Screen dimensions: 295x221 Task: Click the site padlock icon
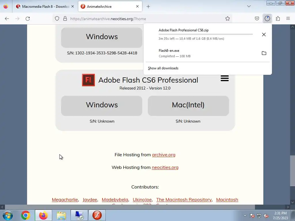pos(65,18)
